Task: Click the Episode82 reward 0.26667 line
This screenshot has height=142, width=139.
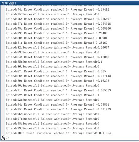Action: pyautogui.click(x=57, y=48)
